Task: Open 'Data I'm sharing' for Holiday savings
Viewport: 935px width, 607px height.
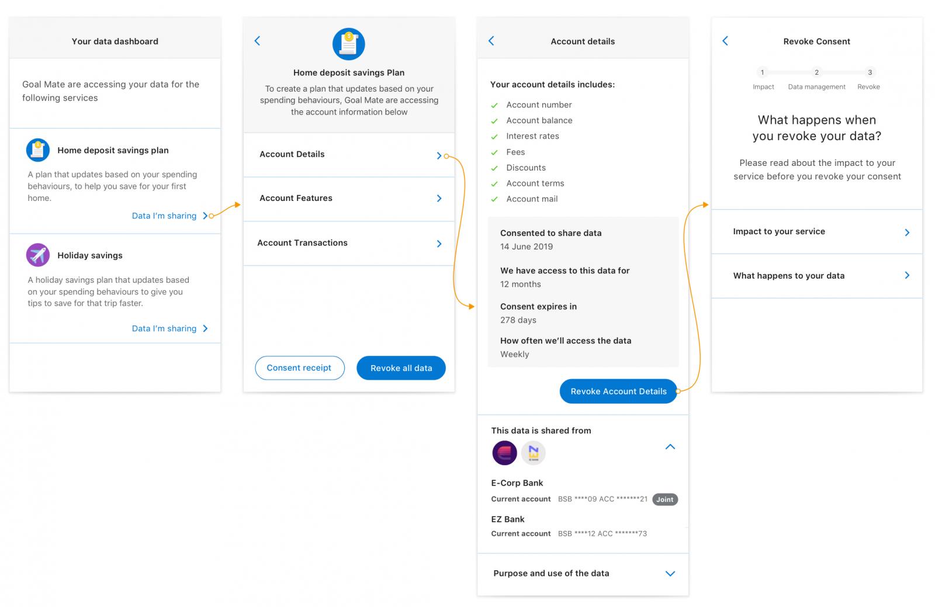Action: click(x=169, y=328)
